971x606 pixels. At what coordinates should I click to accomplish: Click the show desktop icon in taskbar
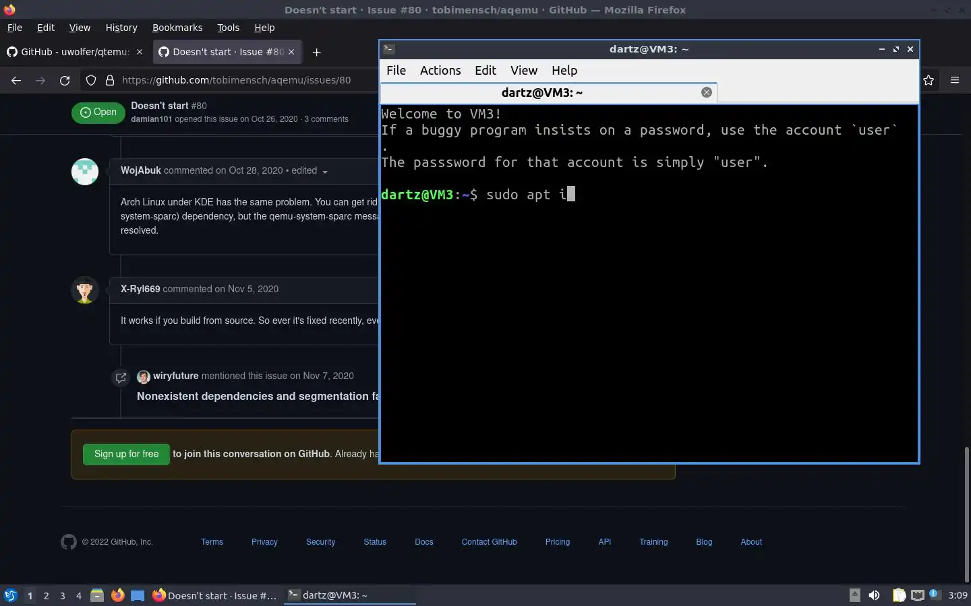coord(138,595)
